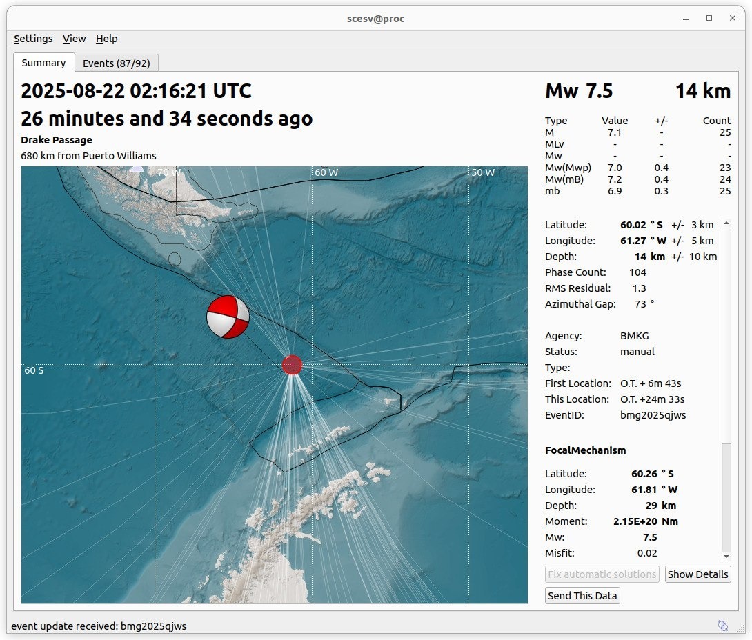Click the 50 W longitude label on map
This screenshot has width=752, height=640.
click(x=483, y=172)
